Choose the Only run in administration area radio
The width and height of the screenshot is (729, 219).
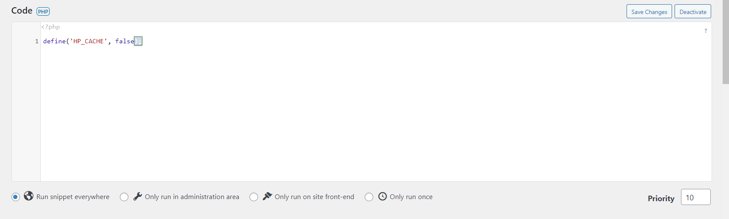coord(124,197)
